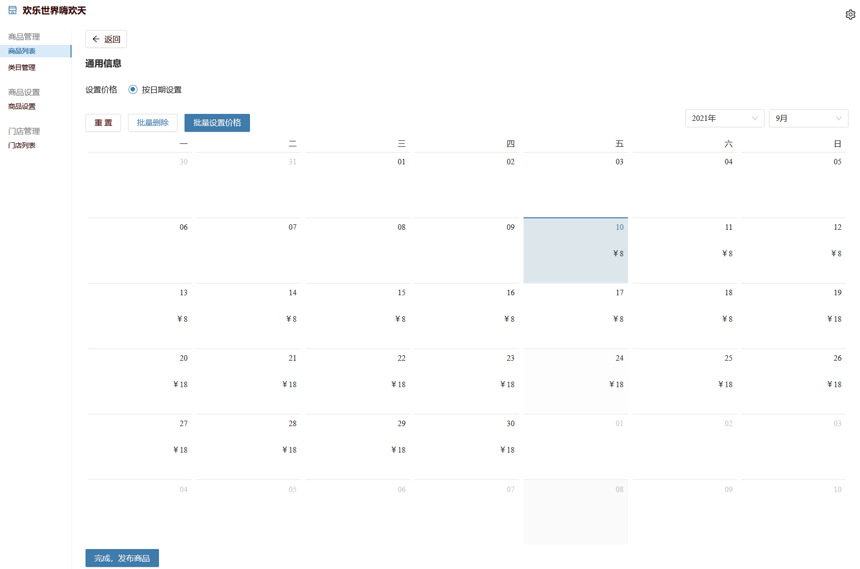Click the store logo icon beside 欢乐世界嗨欢天
The image size is (860, 569).
(x=12, y=10)
